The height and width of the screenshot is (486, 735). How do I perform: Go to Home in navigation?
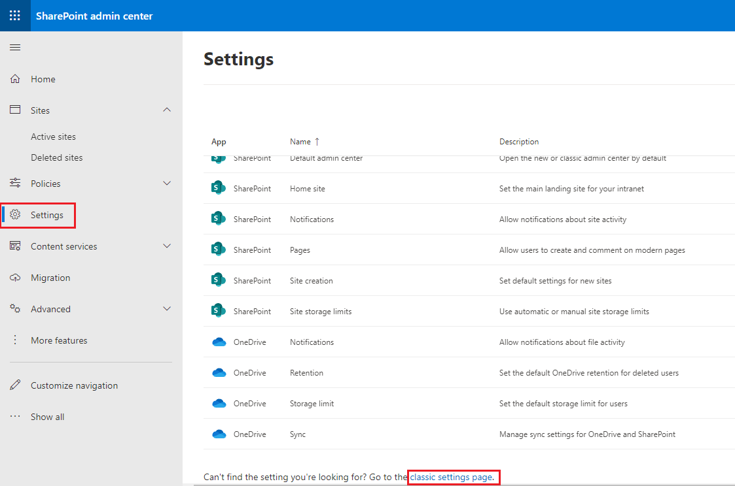click(x=43, y=79)
